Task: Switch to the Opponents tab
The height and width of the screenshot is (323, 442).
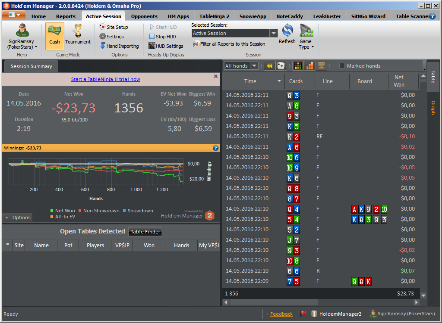Action: pos(144,16)
